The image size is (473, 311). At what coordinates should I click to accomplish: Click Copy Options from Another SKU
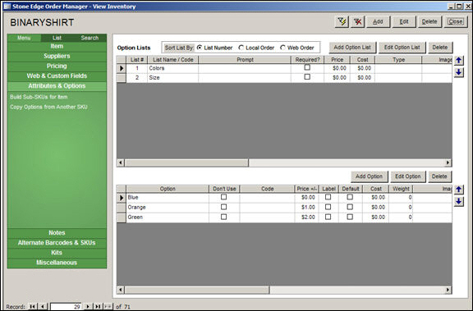coord(48,107)
